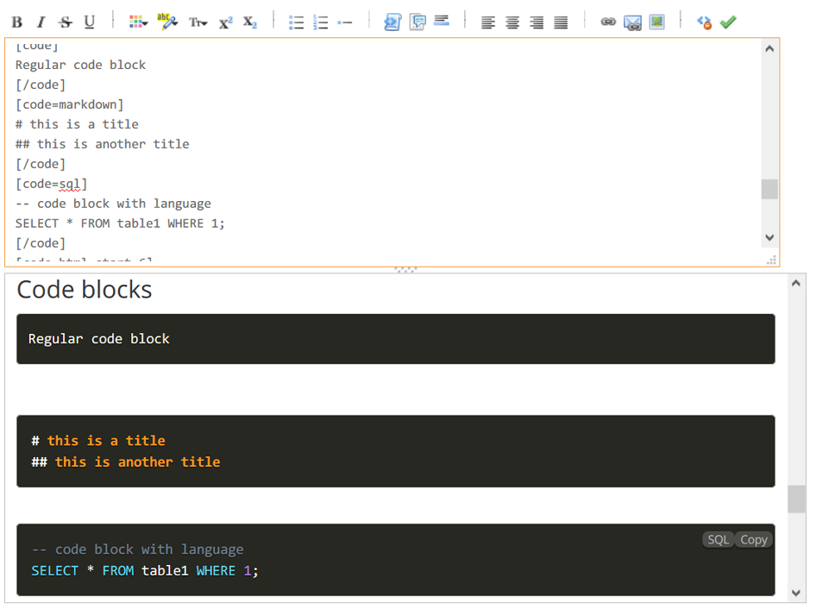Click the green checkmark icon
Viewport: 816px width, 609px height.
tap(728, 22)
